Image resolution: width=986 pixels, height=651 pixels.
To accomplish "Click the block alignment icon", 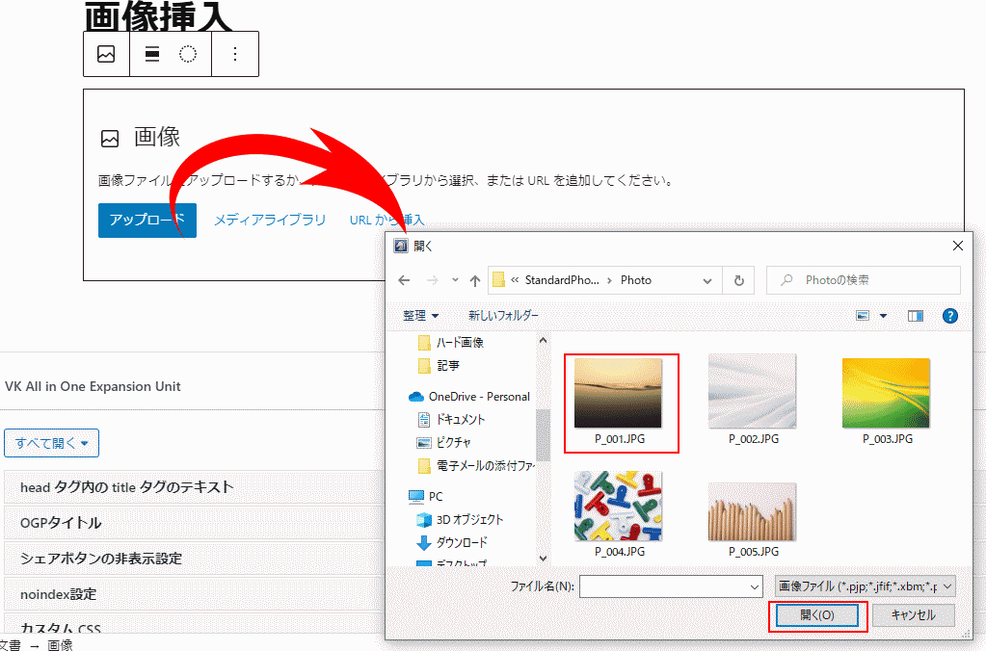I will point(152,55).
